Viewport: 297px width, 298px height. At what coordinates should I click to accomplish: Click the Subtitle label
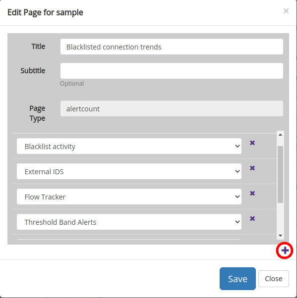coord(33,71)
